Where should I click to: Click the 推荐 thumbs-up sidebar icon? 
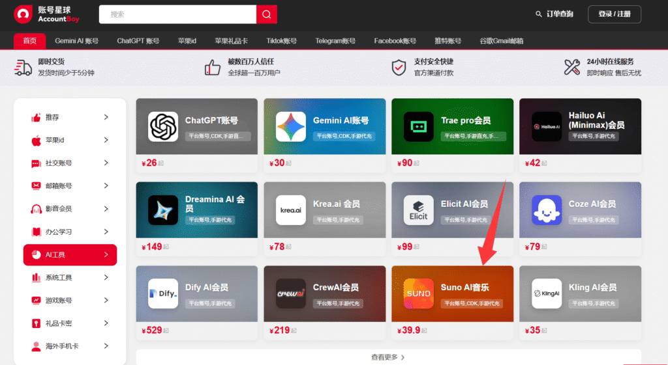tap(37, 117)
